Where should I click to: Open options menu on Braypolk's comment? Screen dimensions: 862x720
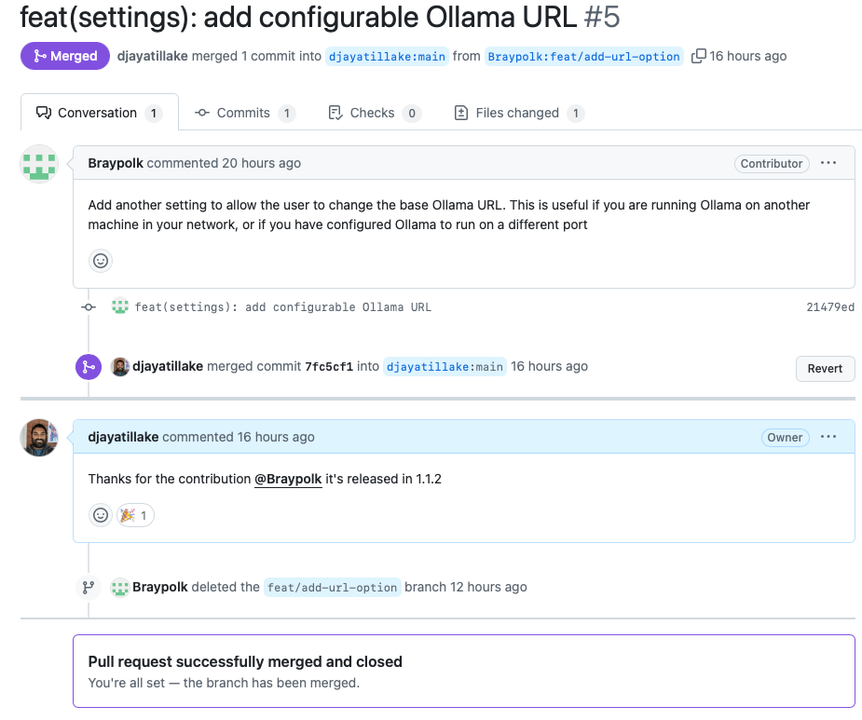(x=828, y=163)
